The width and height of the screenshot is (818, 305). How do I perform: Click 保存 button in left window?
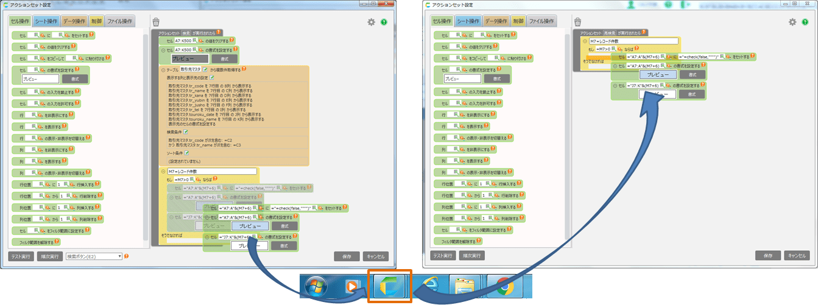[x=347, y=256]
